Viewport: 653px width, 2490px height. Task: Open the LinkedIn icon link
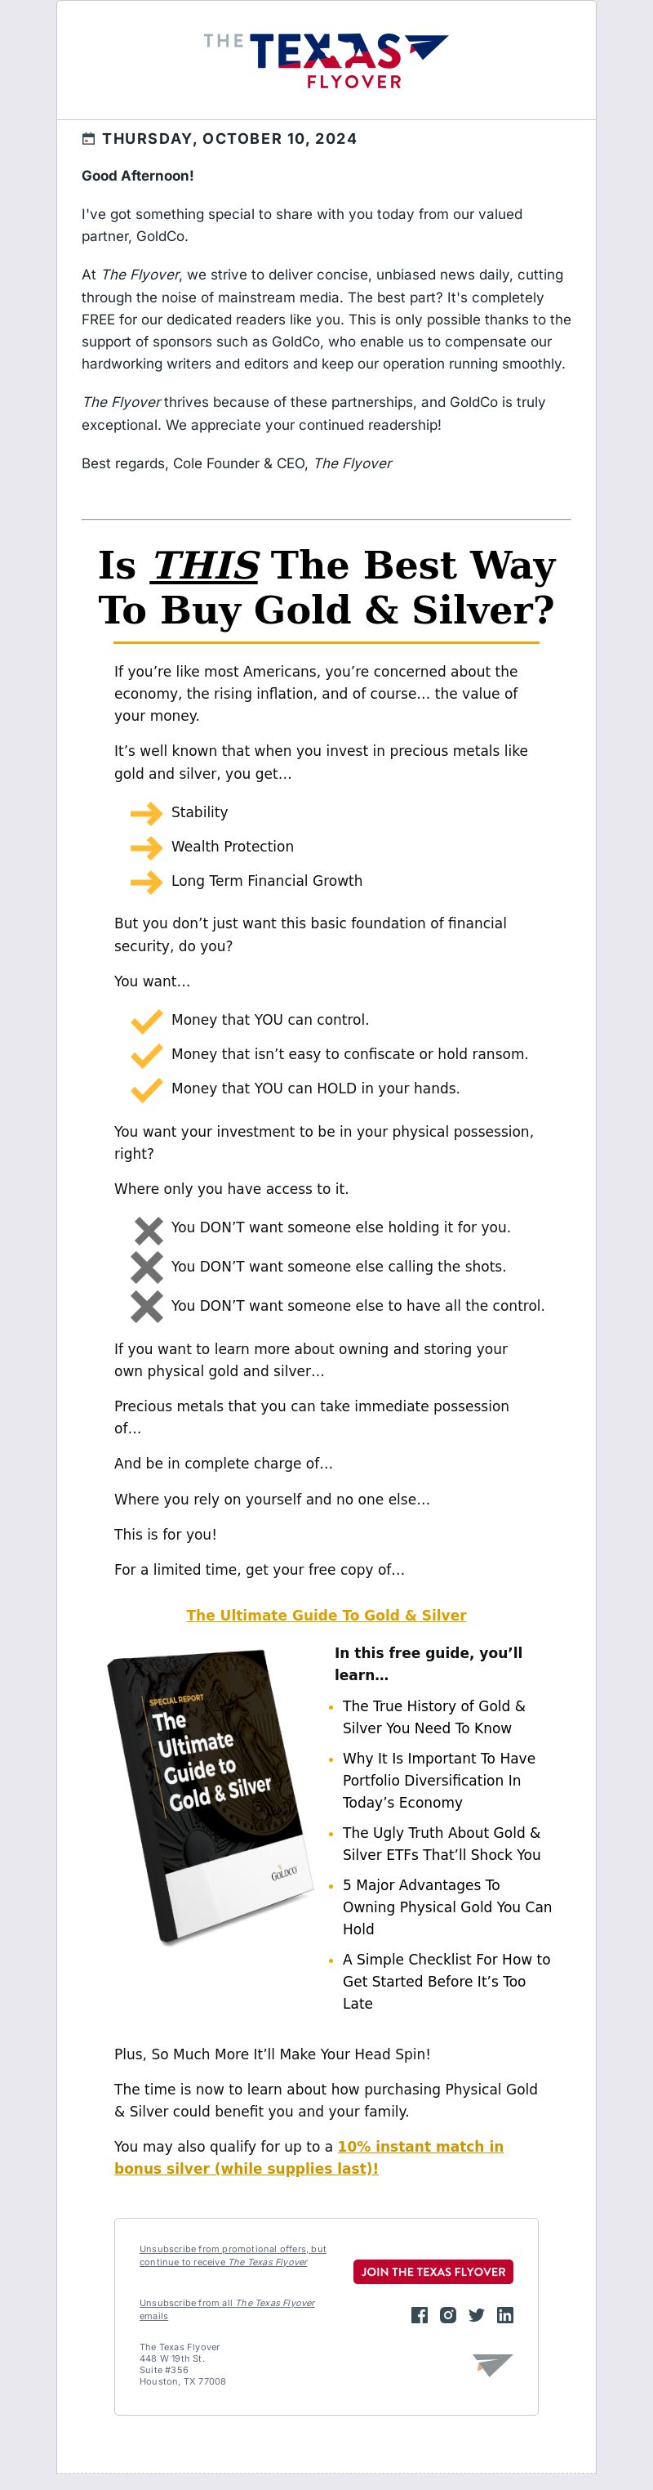tap(505, 2315)
